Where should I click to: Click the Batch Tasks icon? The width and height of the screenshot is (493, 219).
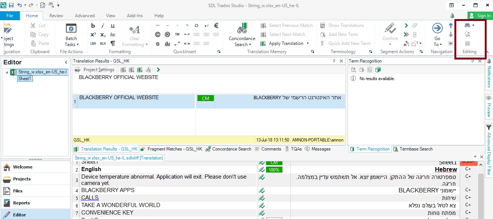coord(71,29)
